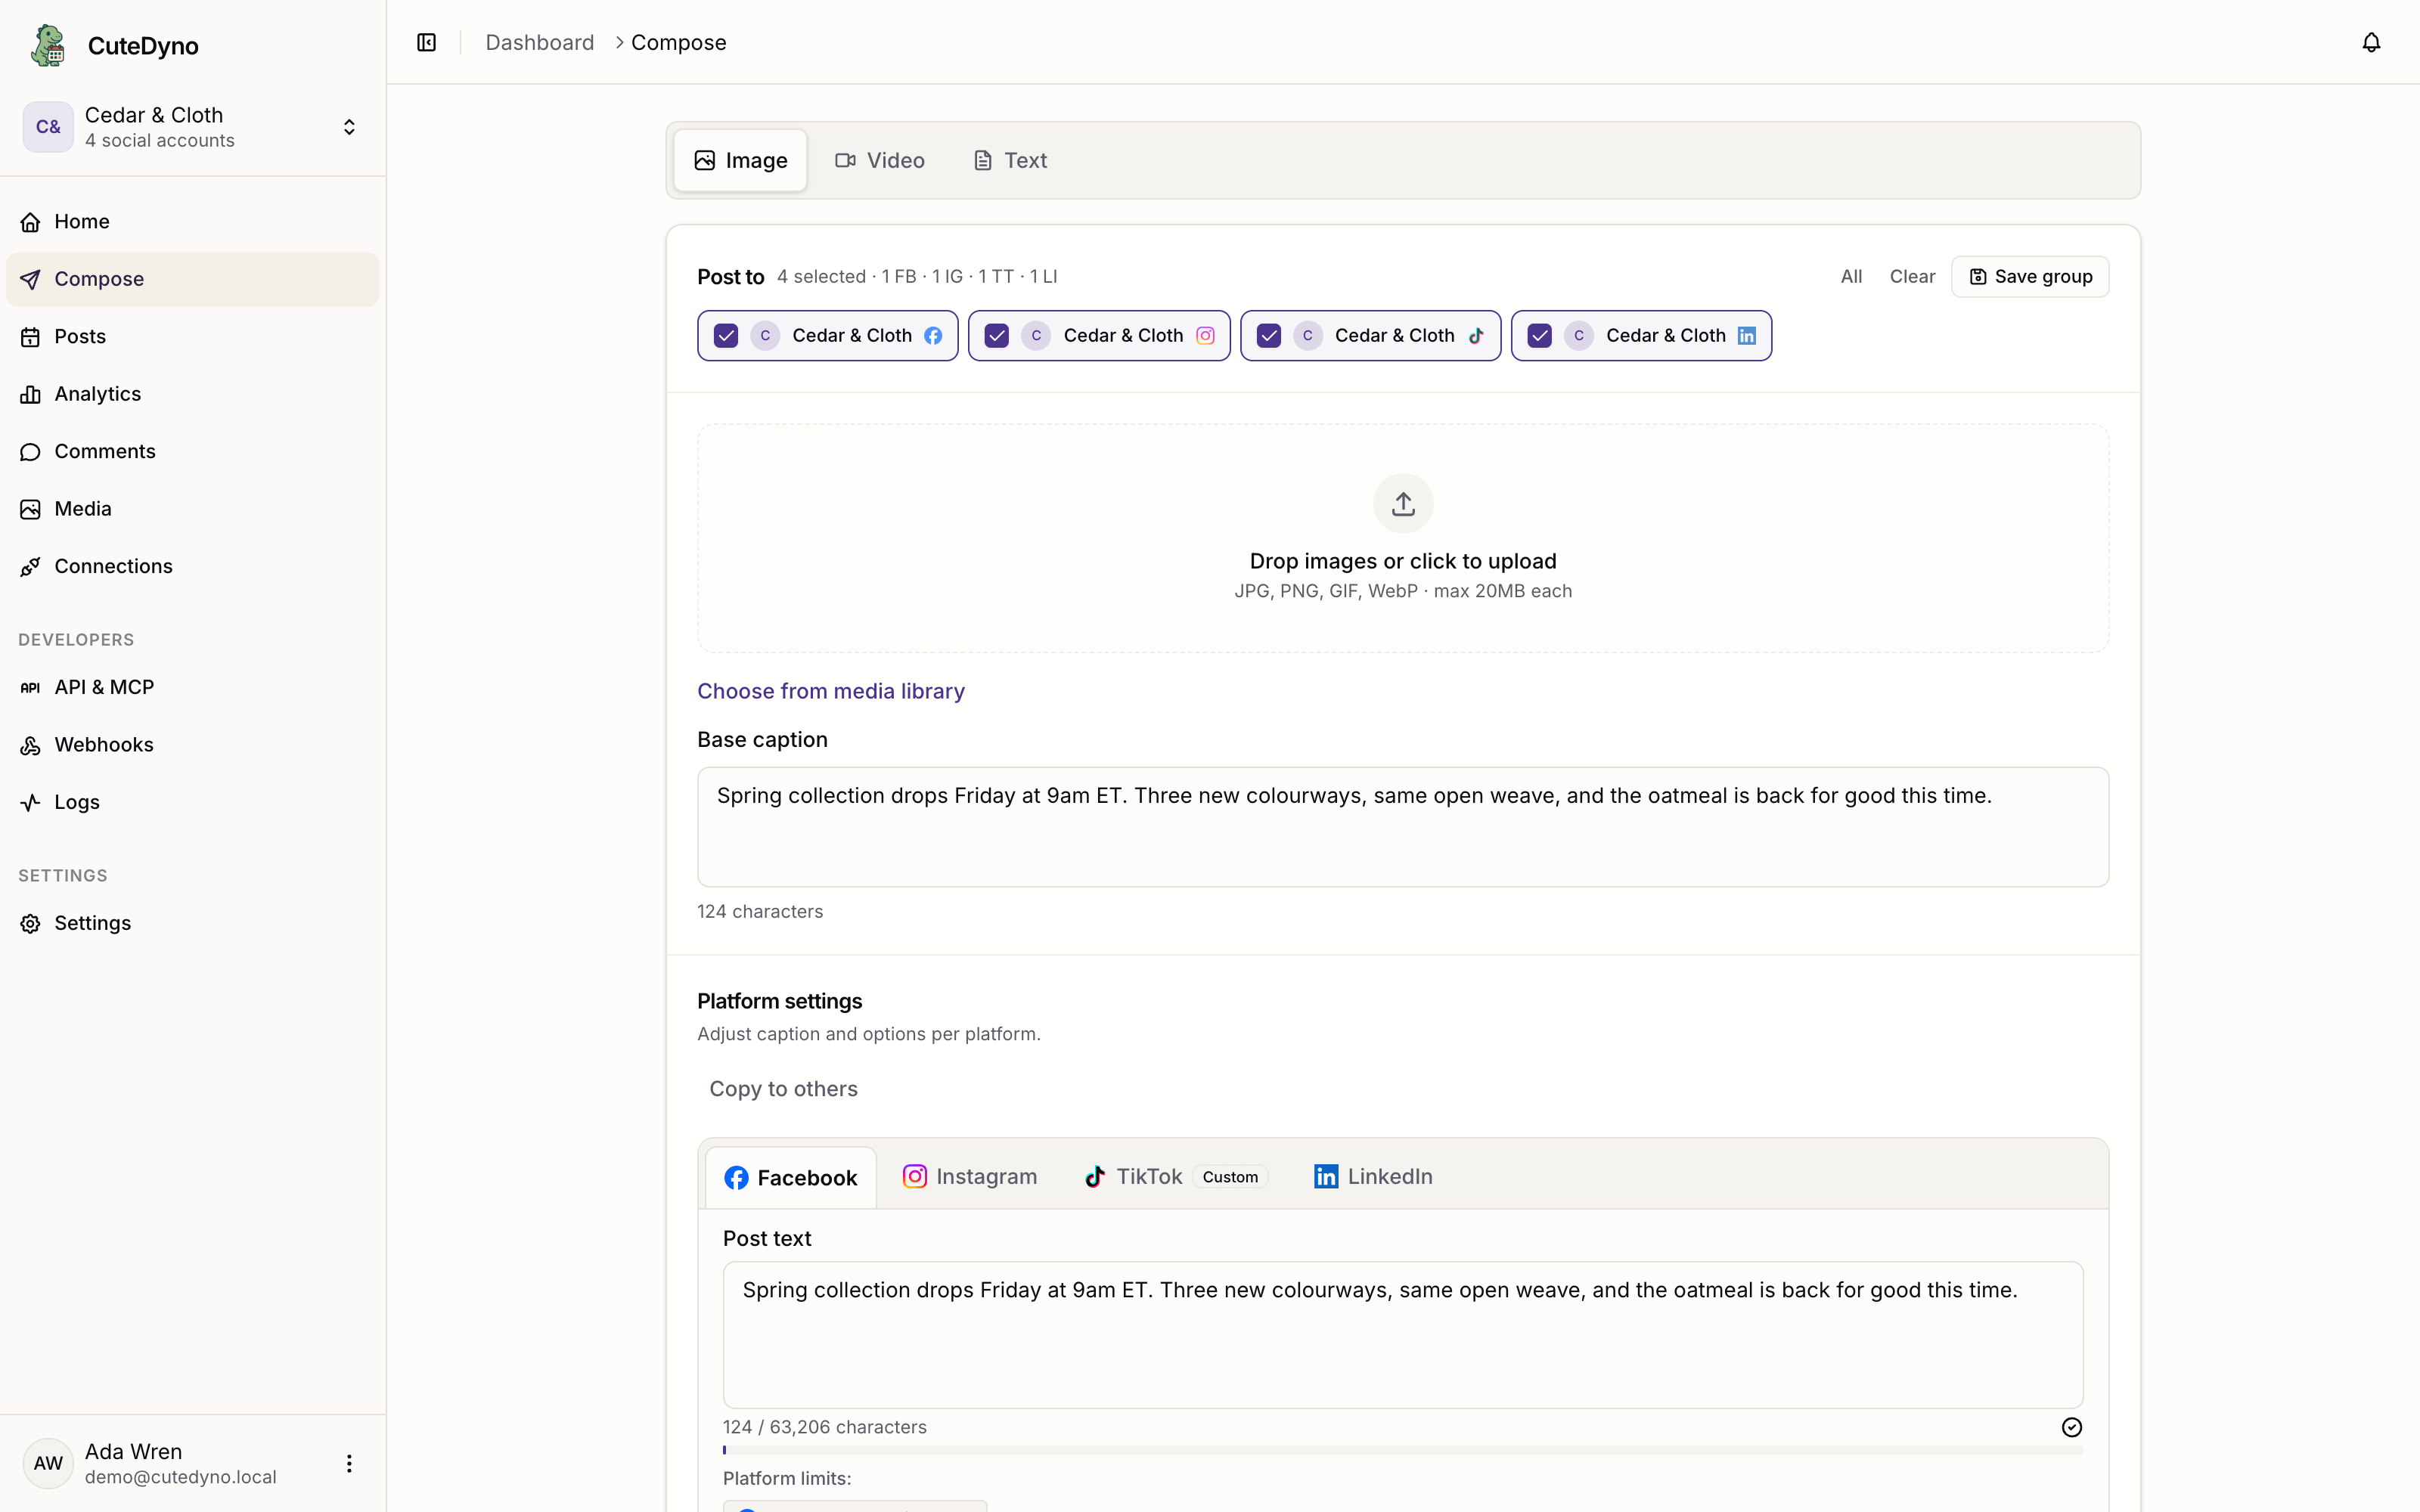Click the Analytics bar chart icon
This screenshot has width=2420, height=1512.
coord(31,394)
